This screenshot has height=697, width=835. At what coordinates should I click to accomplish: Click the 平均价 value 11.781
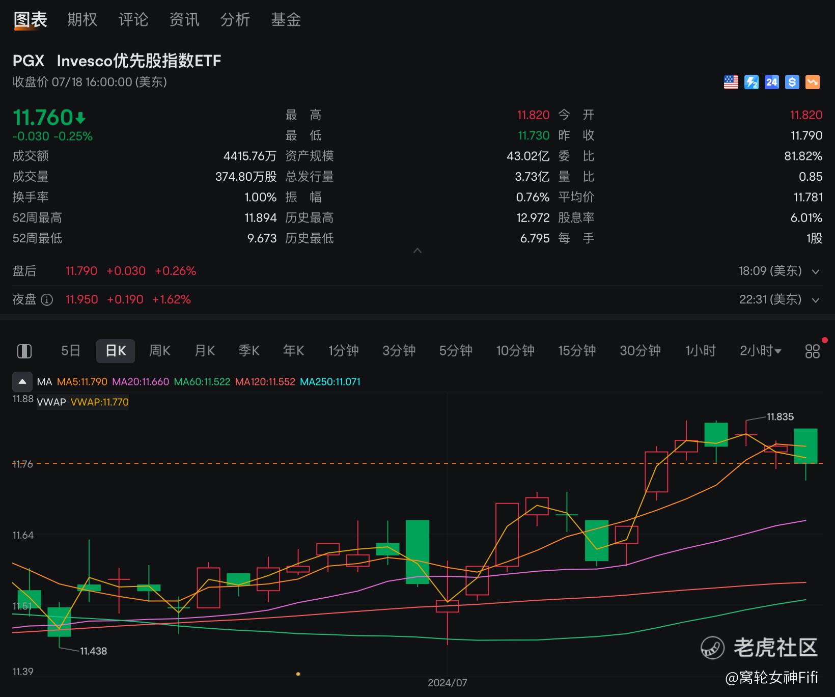point(808,197)
